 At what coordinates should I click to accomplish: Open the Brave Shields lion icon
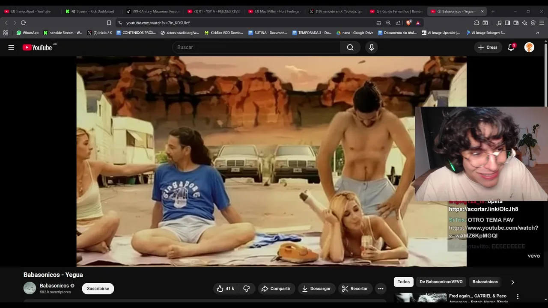pos(409,23)
